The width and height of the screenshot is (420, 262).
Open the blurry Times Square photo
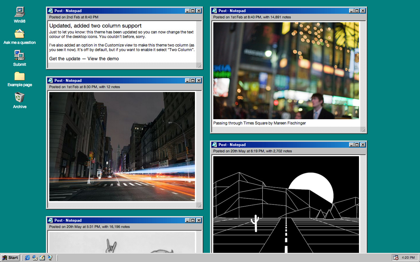(x=286, y=71)
